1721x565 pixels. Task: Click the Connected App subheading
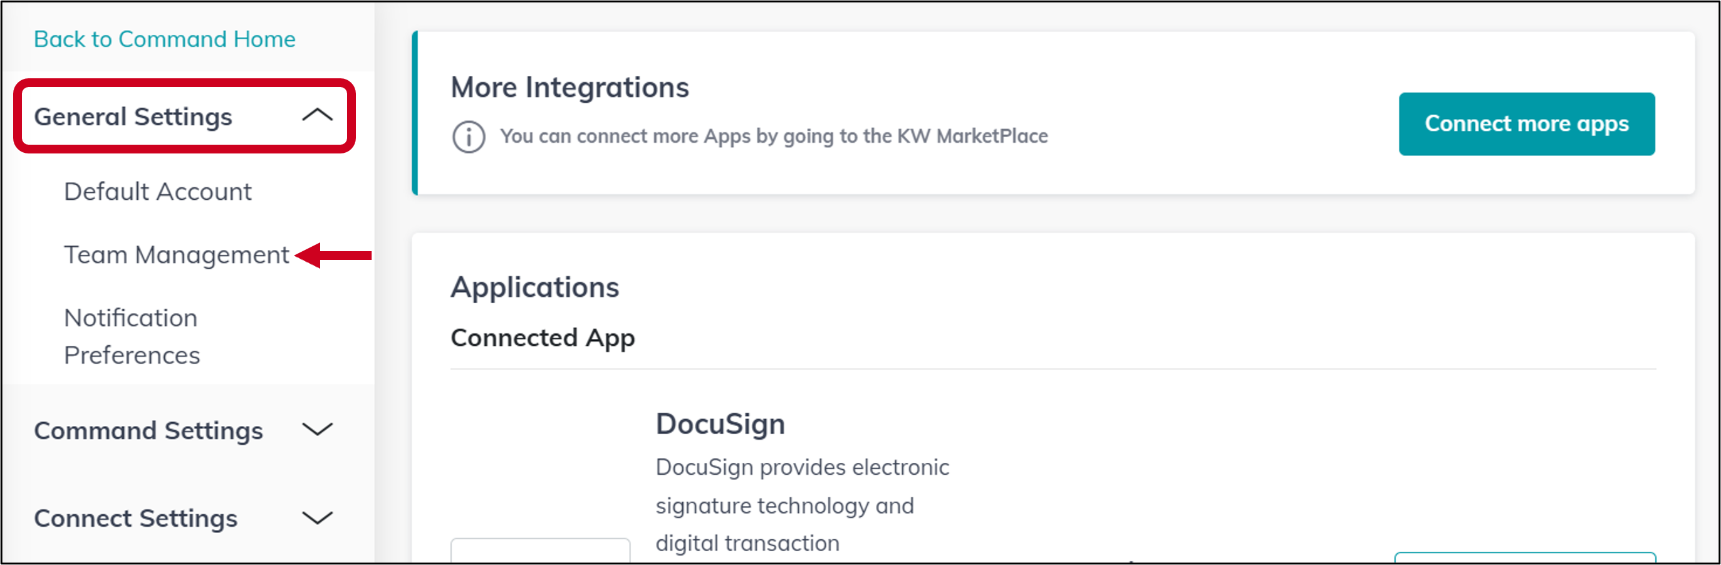point(543,338)
